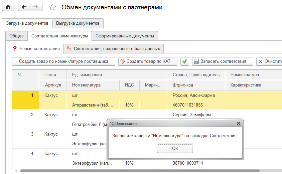The width and height of the screenshot is (282, 174).
Task: Select barcode cell 3870010003714
Action: 196,163
